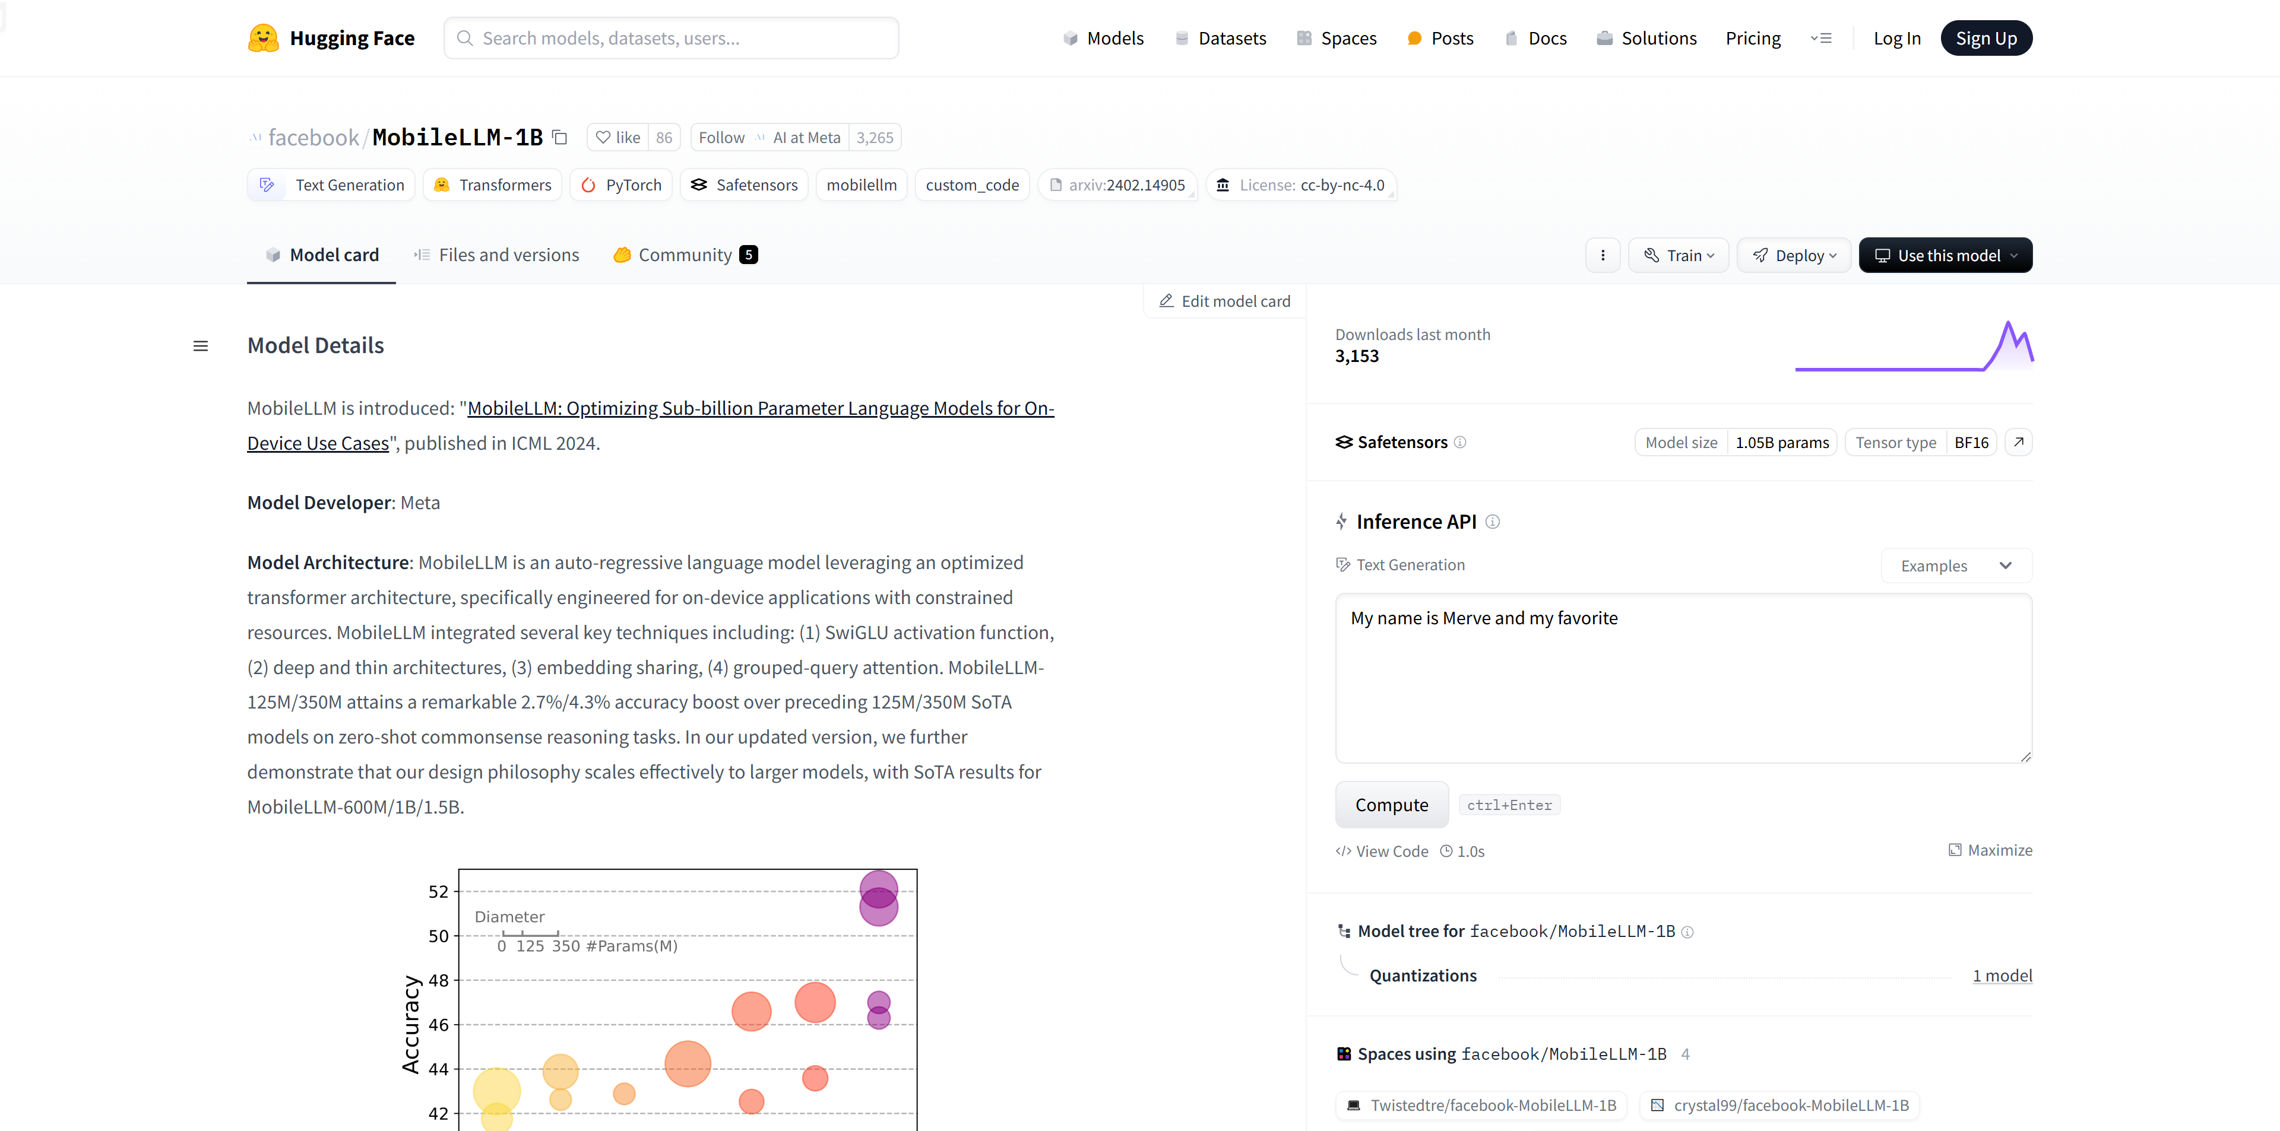Click the Model tree branch icon
Screen dimensions: 2280x1131
(x=1344, y=931)
